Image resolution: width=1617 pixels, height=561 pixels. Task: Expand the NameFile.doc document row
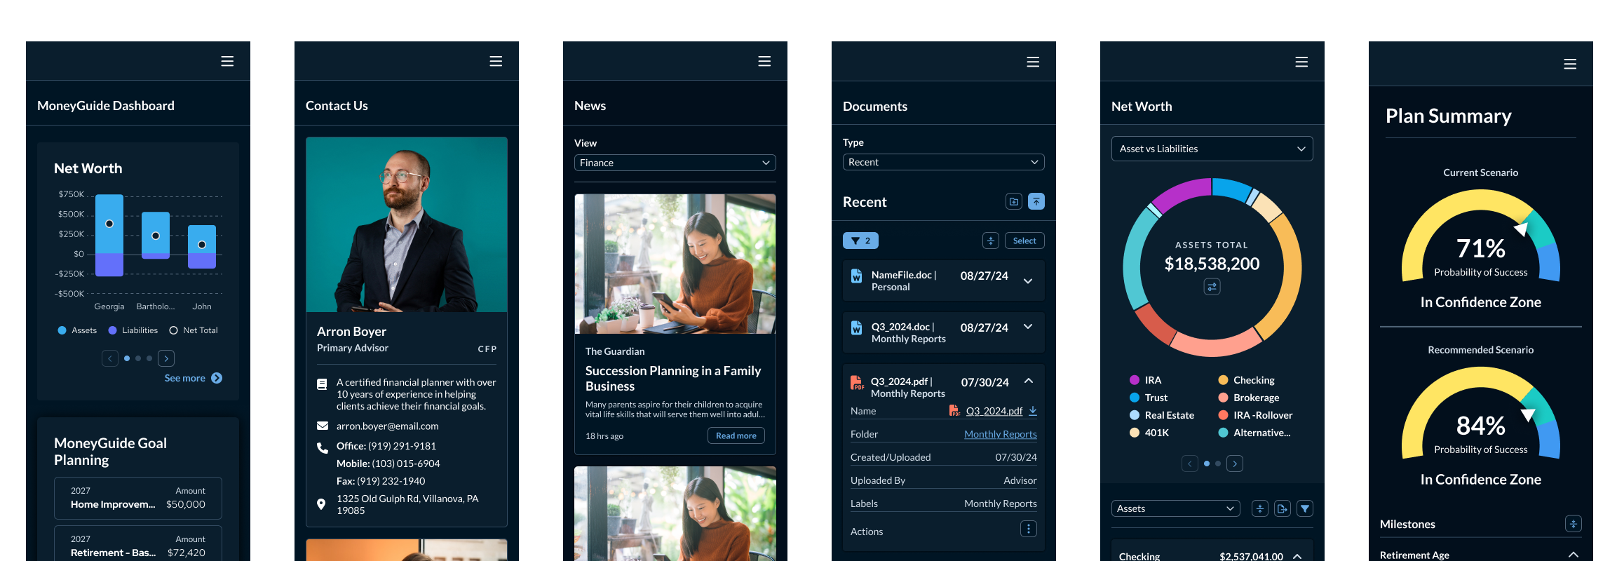pyautogui.click(x=1028, y=281)
